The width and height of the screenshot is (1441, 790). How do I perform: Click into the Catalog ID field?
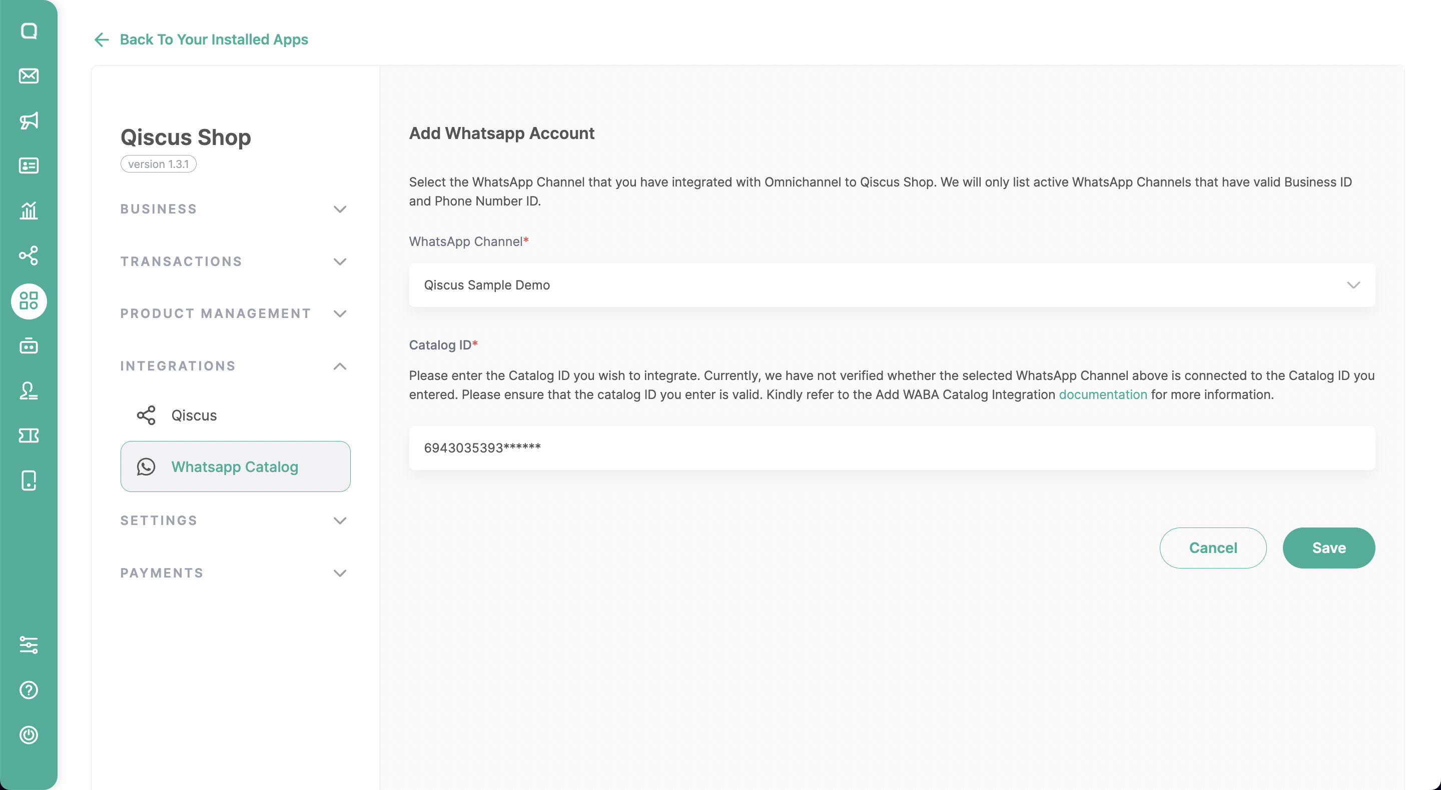click(892, 448)
